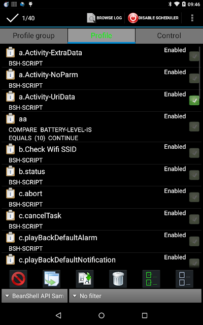Viewport: 203px width, 325px height.
Task: Expand the BeanShell API Sam group dropdown
Action: (x=35, y=296)
